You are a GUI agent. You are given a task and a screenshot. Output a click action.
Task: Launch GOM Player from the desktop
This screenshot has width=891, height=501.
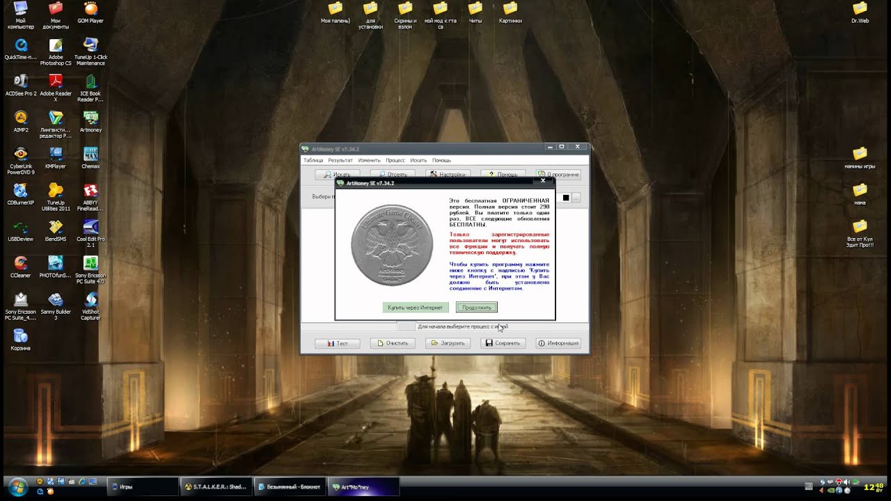90,13
